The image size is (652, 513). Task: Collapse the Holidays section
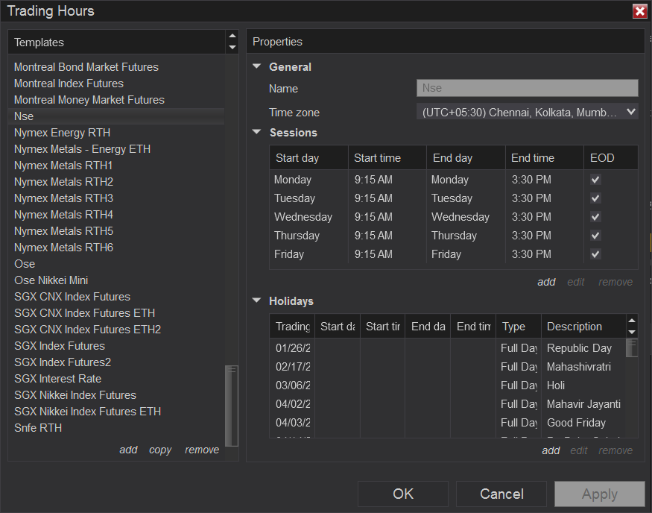tap(257, 300)
